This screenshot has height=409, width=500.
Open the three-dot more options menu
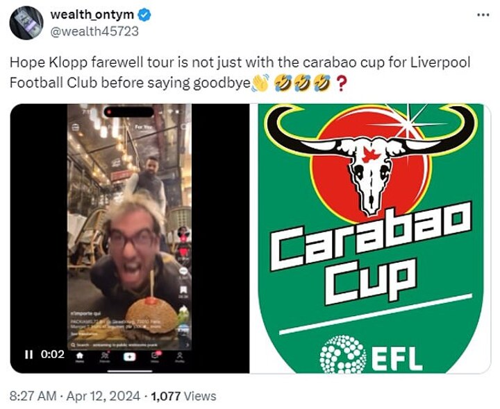pos(483,15)
